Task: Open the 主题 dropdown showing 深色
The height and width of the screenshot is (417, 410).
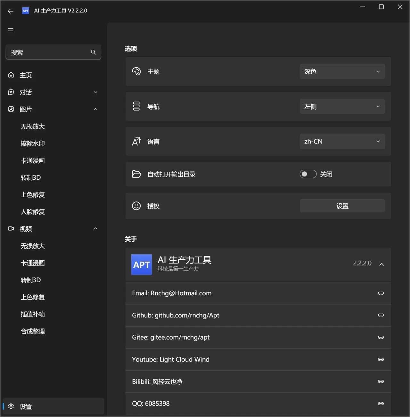Action: (342, 71)
